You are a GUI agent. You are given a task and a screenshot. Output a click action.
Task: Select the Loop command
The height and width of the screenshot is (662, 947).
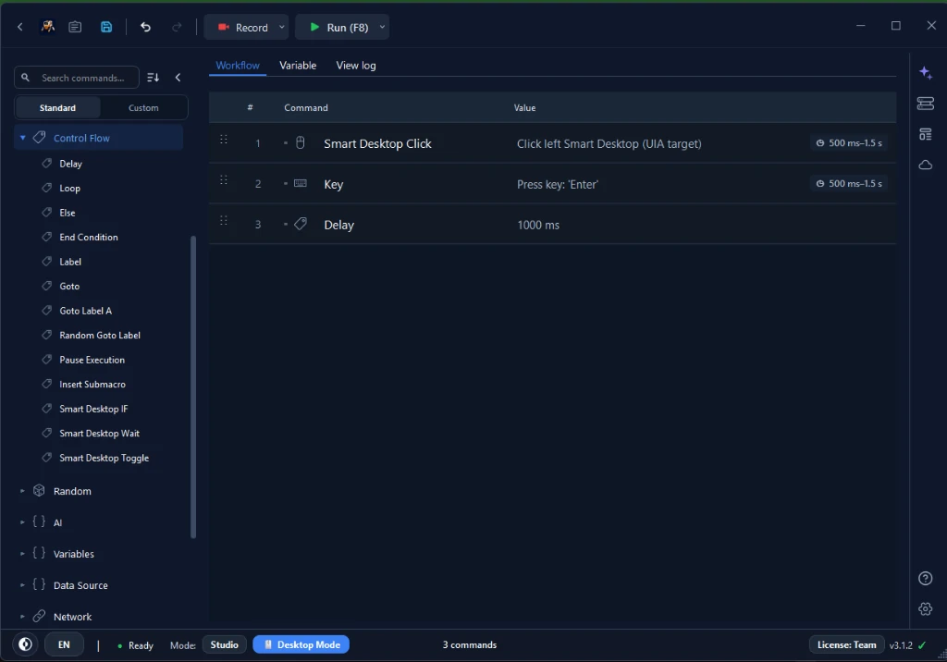point(70,188)
